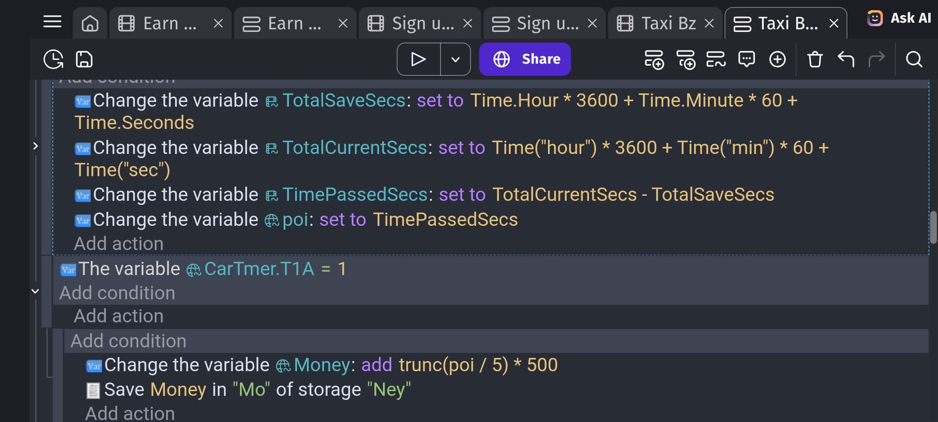Viewport: 938px width, 422px height.
Task: Click Add action below poi variable
Action: point(119,244)
